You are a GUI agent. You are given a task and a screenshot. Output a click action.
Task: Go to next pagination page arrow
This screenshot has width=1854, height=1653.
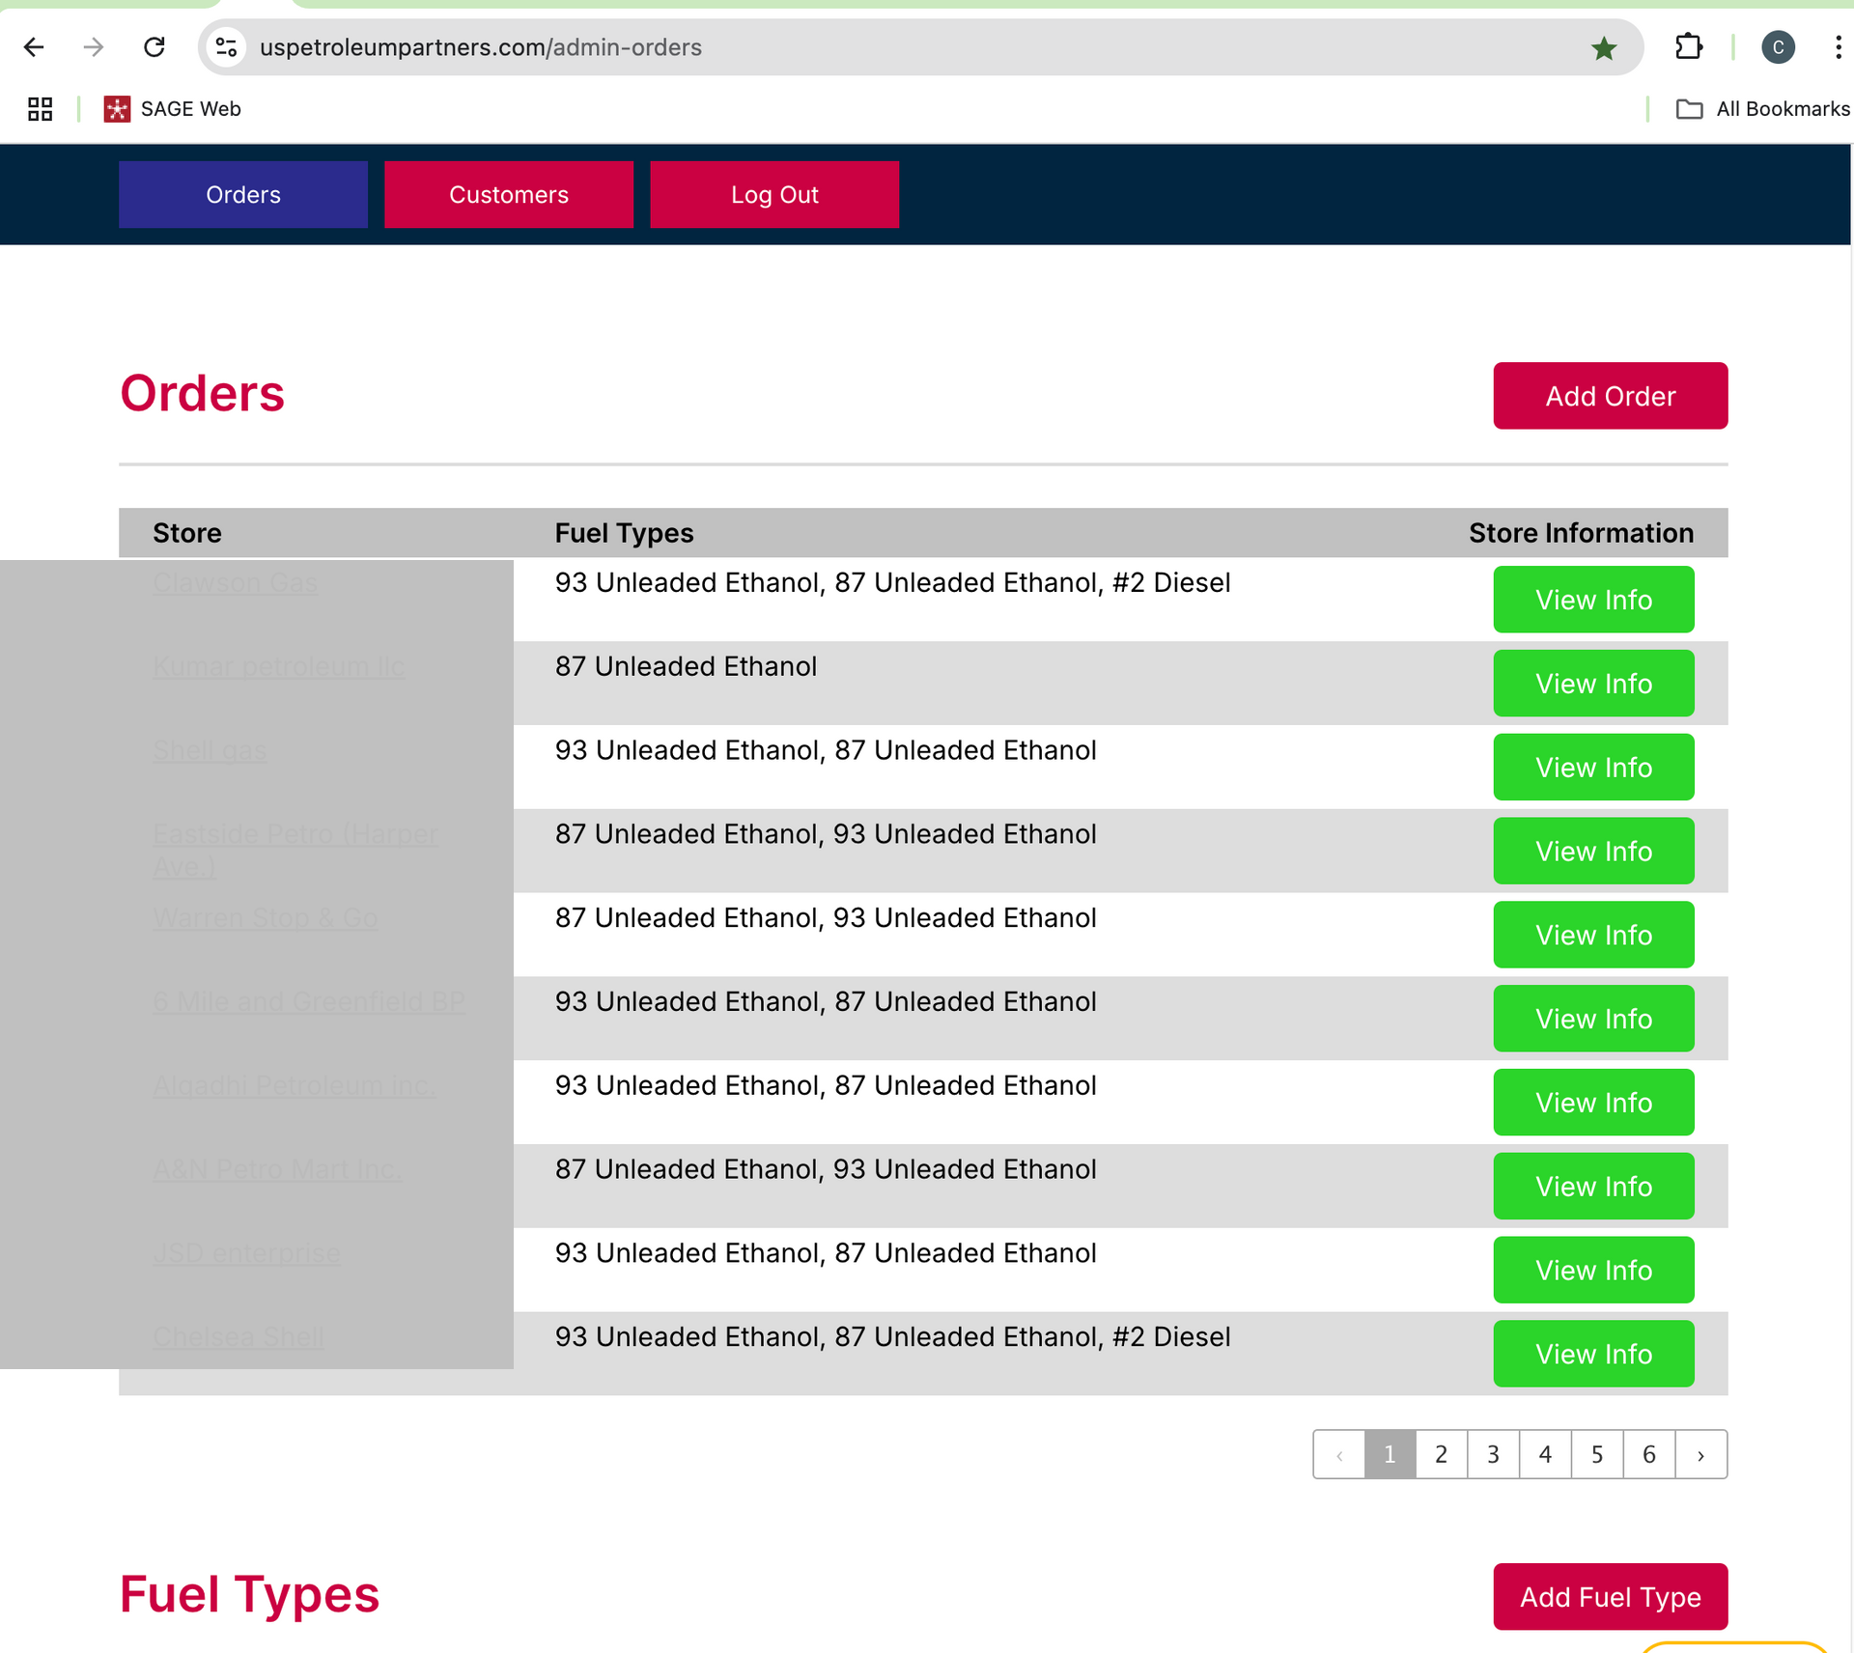[x=1700, y=1454]
